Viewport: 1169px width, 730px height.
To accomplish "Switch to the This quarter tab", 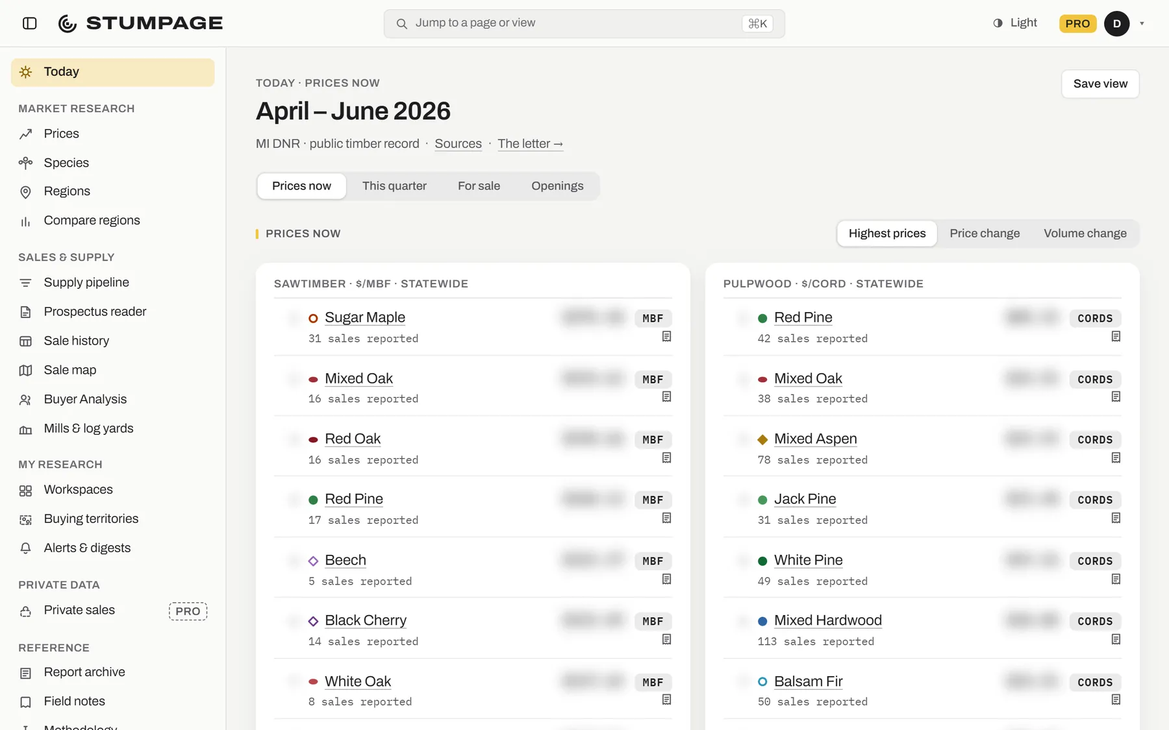I will coord(394,186).
